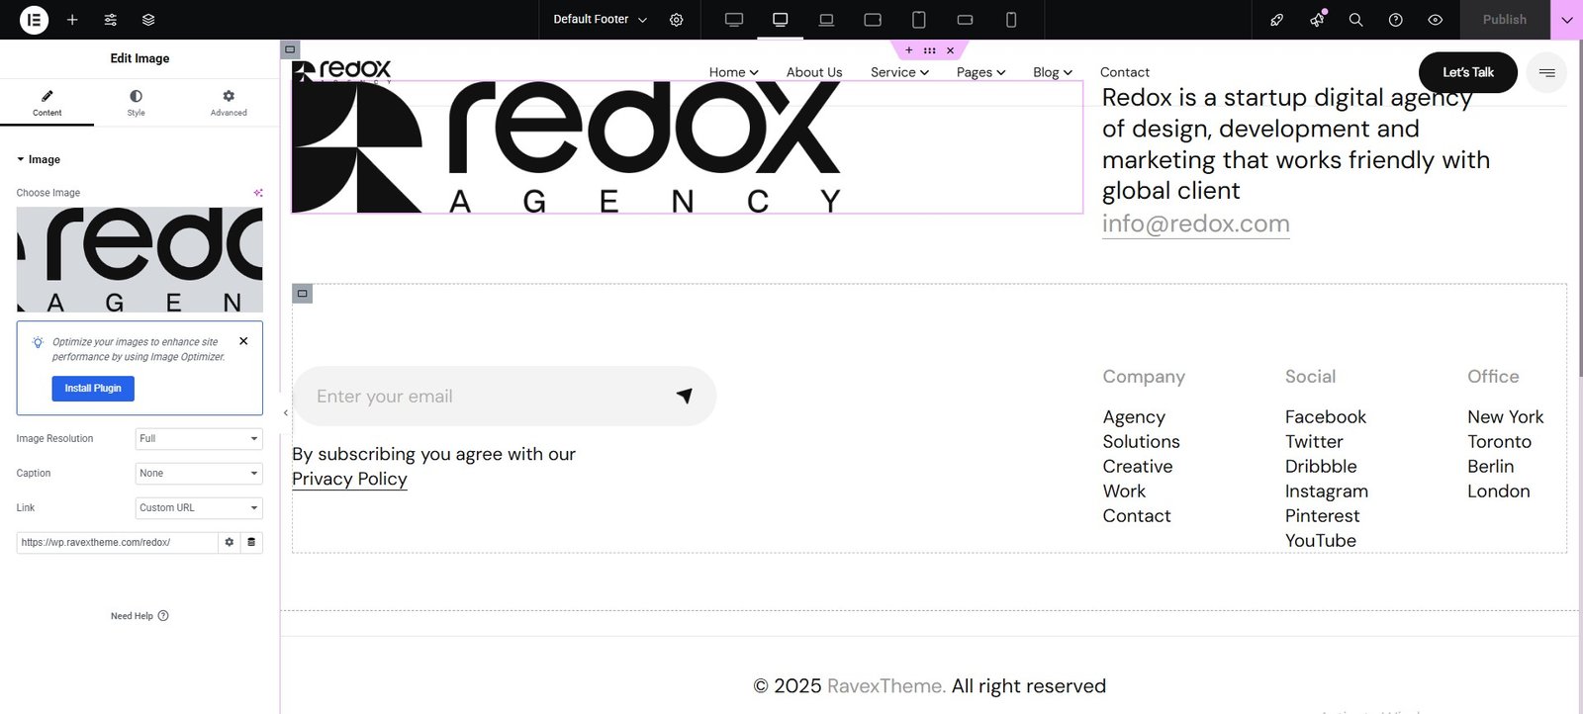Switch to widescreen desktop preview
The height and width of the screenshot is (714, 1583).
click(734, 20)
